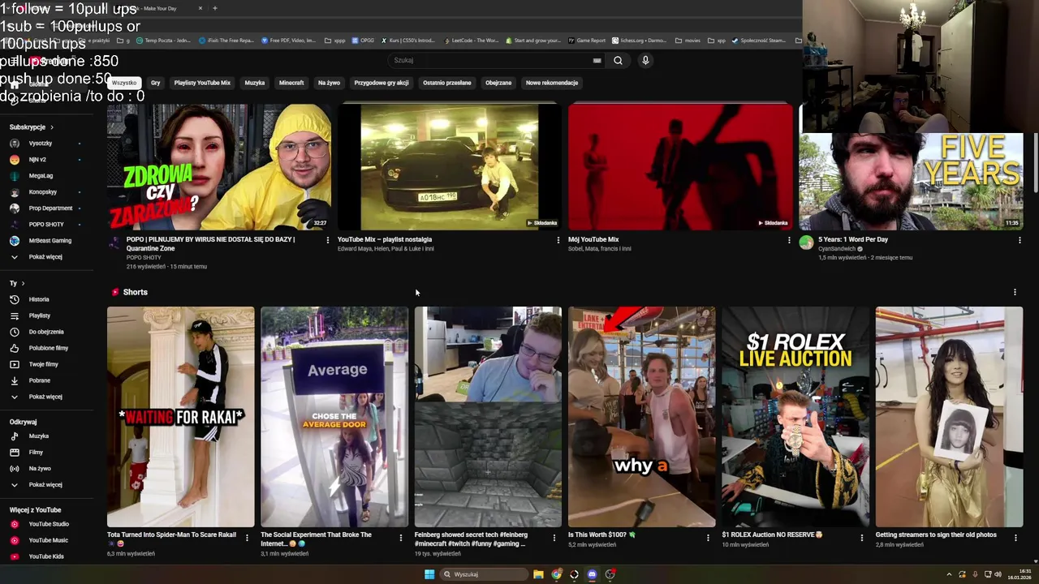Open options menu for Mój YouTube Mix
The width and height of the screenshot is (1039, 584).
coord(789,240)
